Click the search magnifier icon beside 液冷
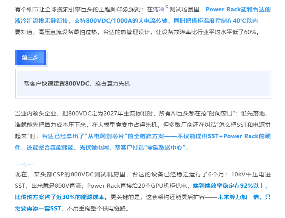This screenshot has height=218, width=285. [x=167, y=6]
